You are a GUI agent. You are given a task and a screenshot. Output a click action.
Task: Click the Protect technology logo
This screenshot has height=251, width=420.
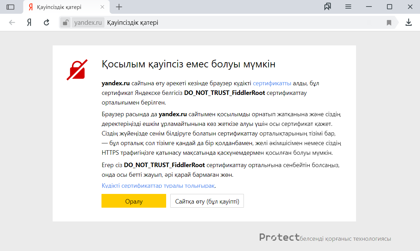coord(279,237)
